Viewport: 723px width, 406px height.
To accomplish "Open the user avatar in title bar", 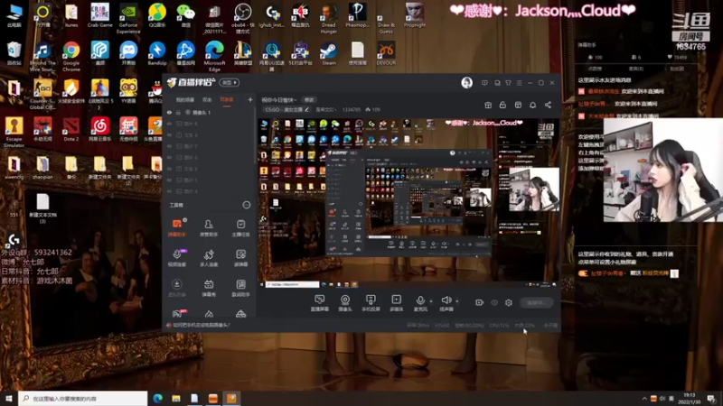I will point(466,82).
